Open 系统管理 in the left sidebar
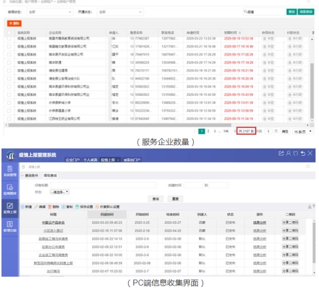This screenshot has height=289, width=319. pyautogui.click(x=9, y=171)
